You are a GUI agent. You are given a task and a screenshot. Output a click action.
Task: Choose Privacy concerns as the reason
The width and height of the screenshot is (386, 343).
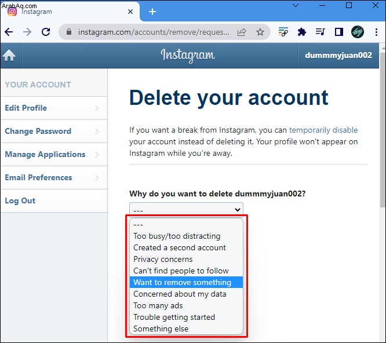coord(186,259)
